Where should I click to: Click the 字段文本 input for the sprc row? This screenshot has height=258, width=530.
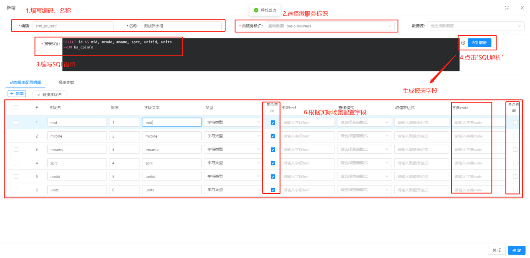(172, 163)
